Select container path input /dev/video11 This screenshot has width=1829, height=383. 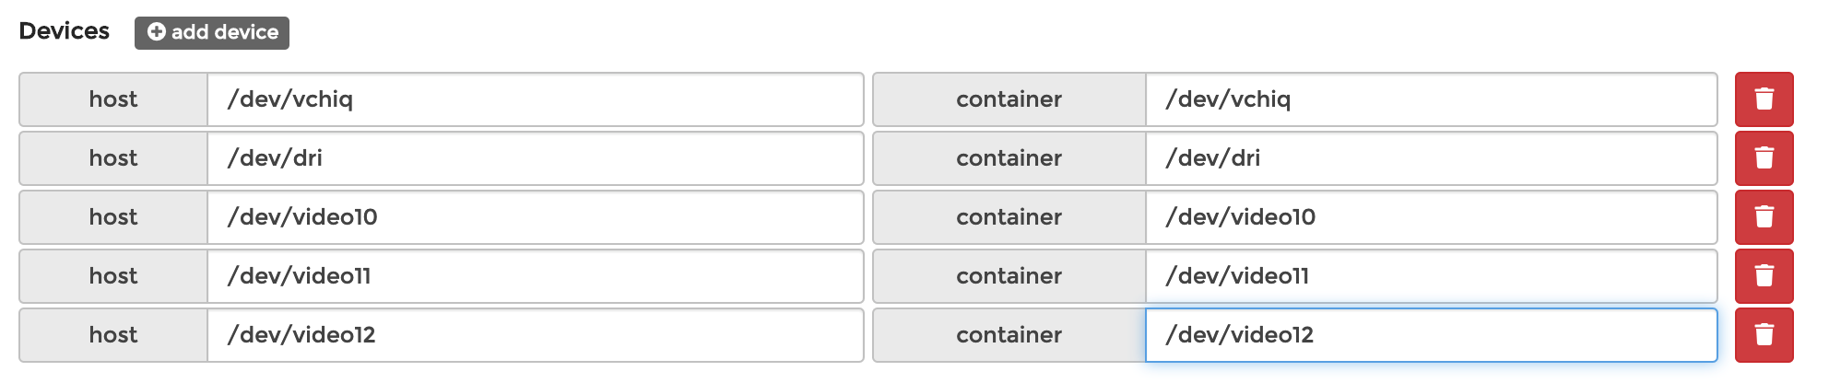pyautogui.click(x=1431, y=276)
